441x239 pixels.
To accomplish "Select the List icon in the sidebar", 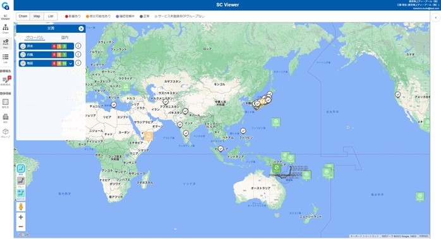I will pyautogui.click(x=5, y=58).
